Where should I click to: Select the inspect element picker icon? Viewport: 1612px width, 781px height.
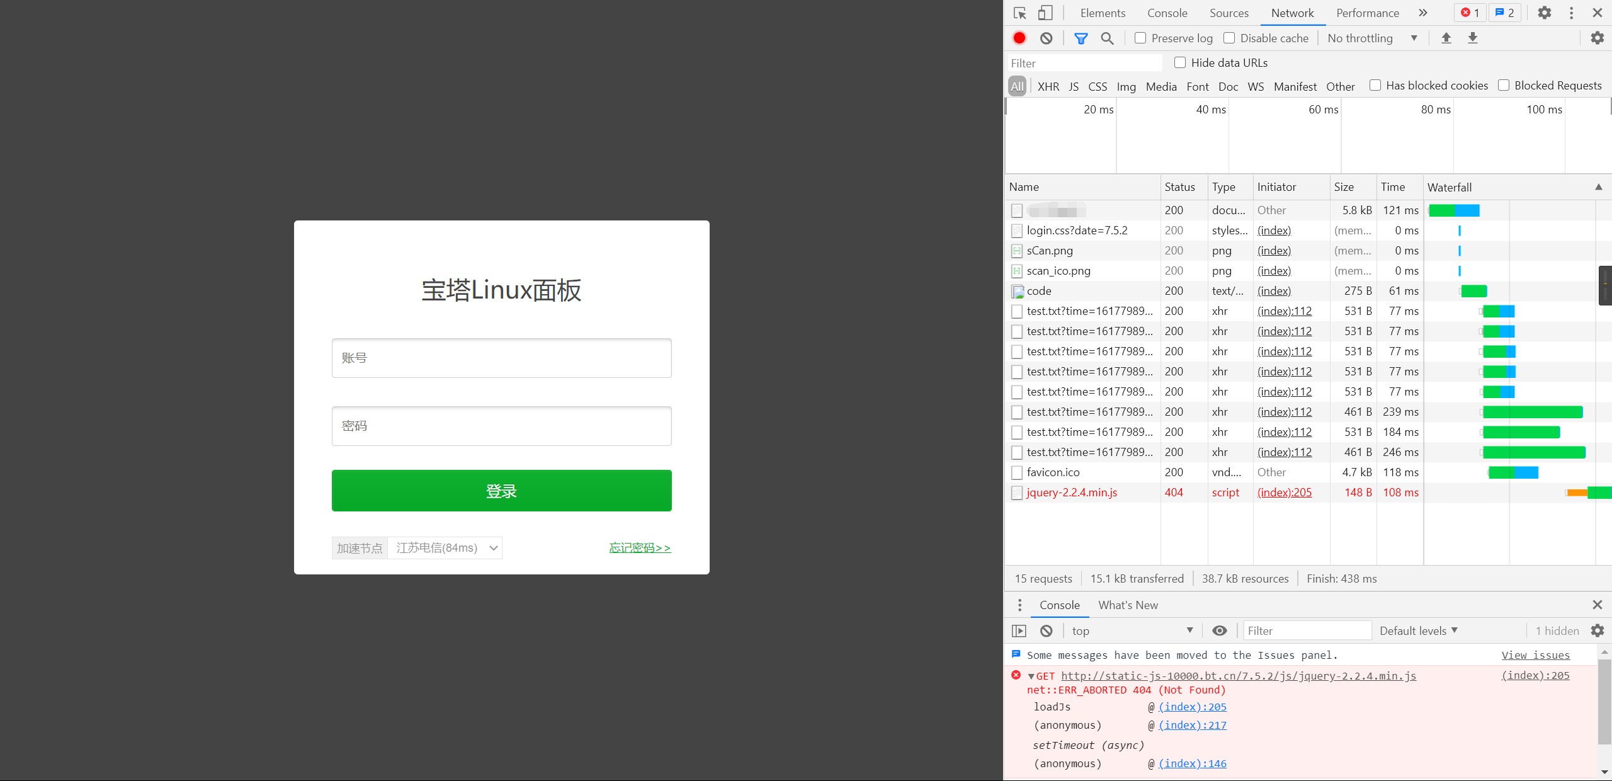point(1020,13)
